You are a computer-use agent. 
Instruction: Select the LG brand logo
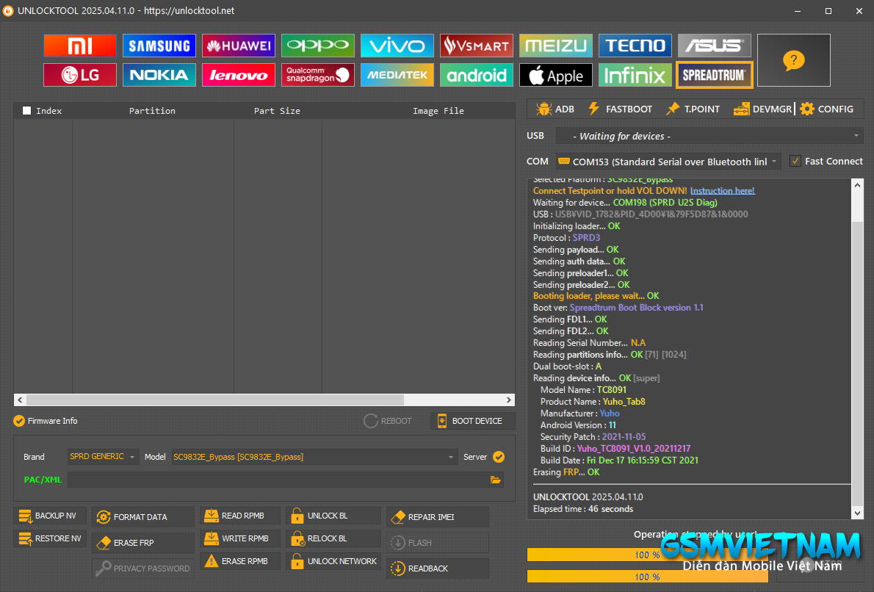[80, 75]
